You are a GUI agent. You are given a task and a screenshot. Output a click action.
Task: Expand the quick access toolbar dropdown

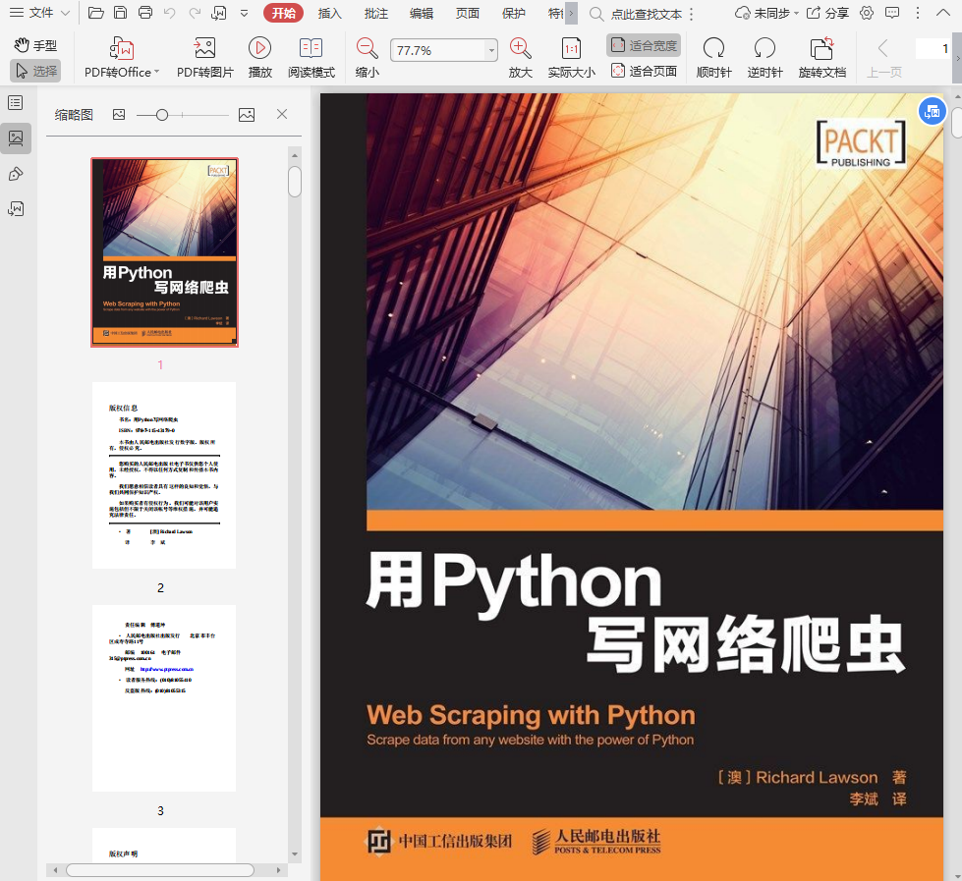(x=244, y=13)
